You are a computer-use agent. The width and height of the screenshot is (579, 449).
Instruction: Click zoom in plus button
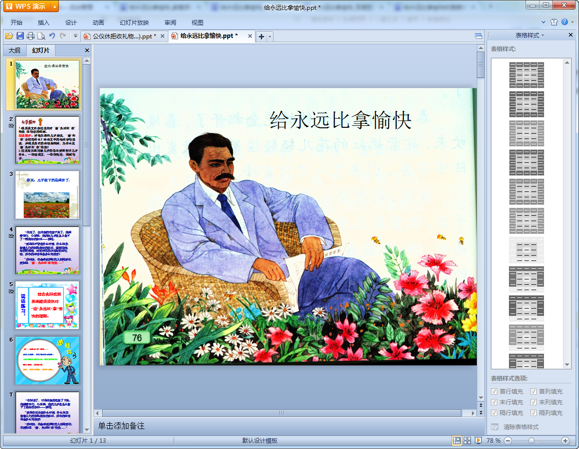tap(565, 441)
